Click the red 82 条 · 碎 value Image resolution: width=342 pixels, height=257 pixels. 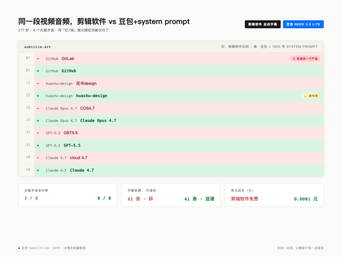[x=141, y=199]
